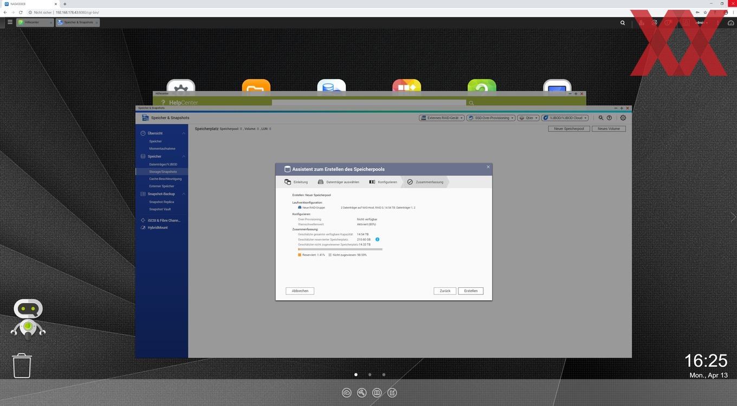Click the storage allocation progress bar
This screenshot has height=406, width=737.
pyautogui.click(x=340, y=249)
